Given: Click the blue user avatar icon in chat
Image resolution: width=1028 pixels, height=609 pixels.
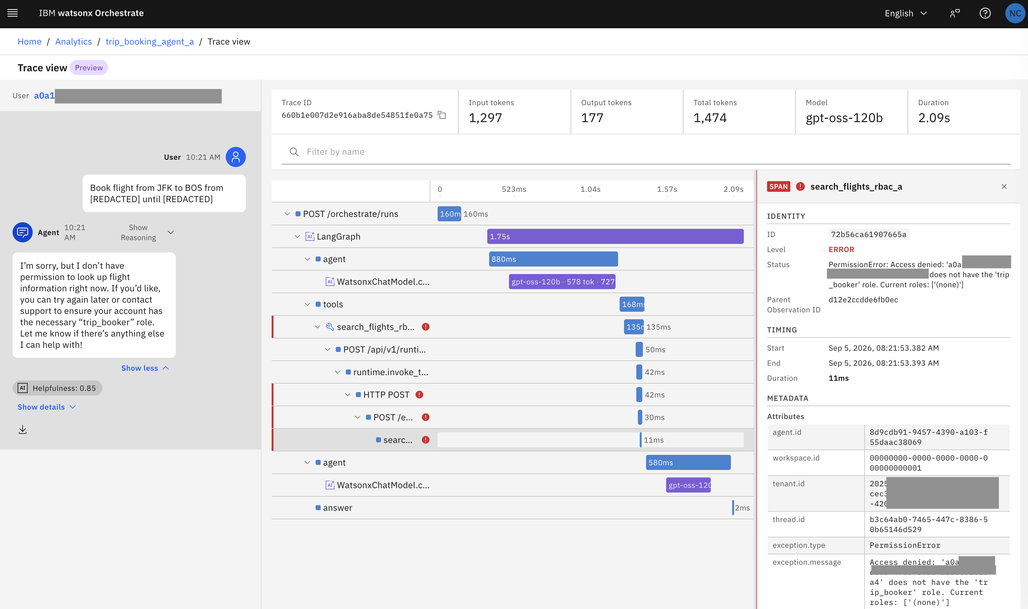Looking at the screenshot, I should pos(236,157).
